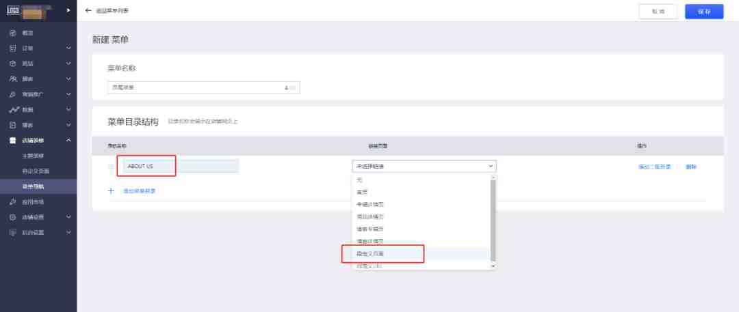Click the 概览 overview label in sidebar
Screen dimensions: 739x312
click(x=28, y=33)
